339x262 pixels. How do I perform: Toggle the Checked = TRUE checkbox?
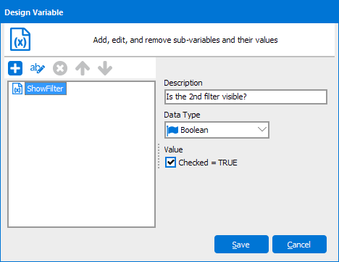(170, 163)
